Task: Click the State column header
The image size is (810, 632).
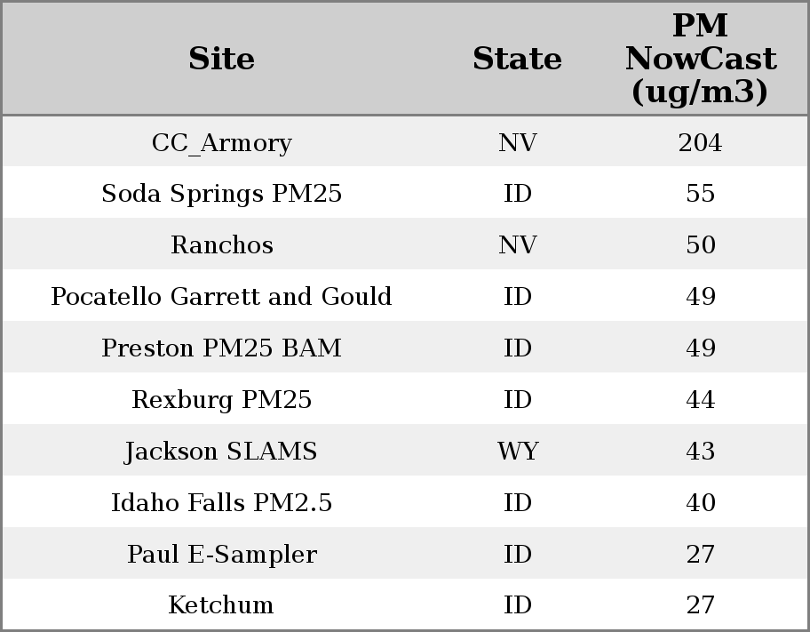Action: point(517,60)
